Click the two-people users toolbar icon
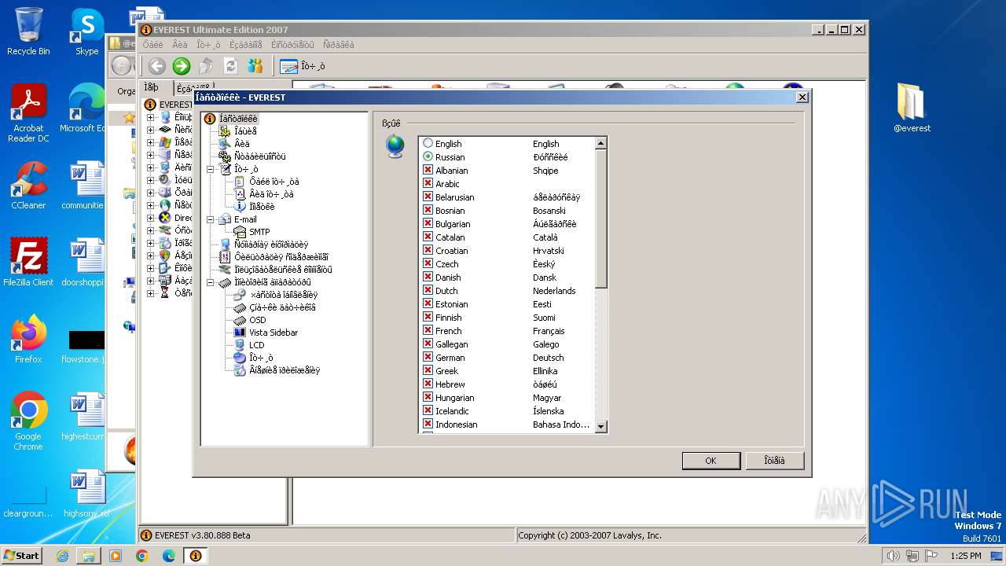The image size is (1006, 566). point(255,66)
